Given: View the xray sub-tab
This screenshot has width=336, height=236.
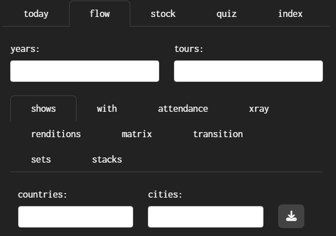Looking at the screenshot, I should (x=259, y=109).
